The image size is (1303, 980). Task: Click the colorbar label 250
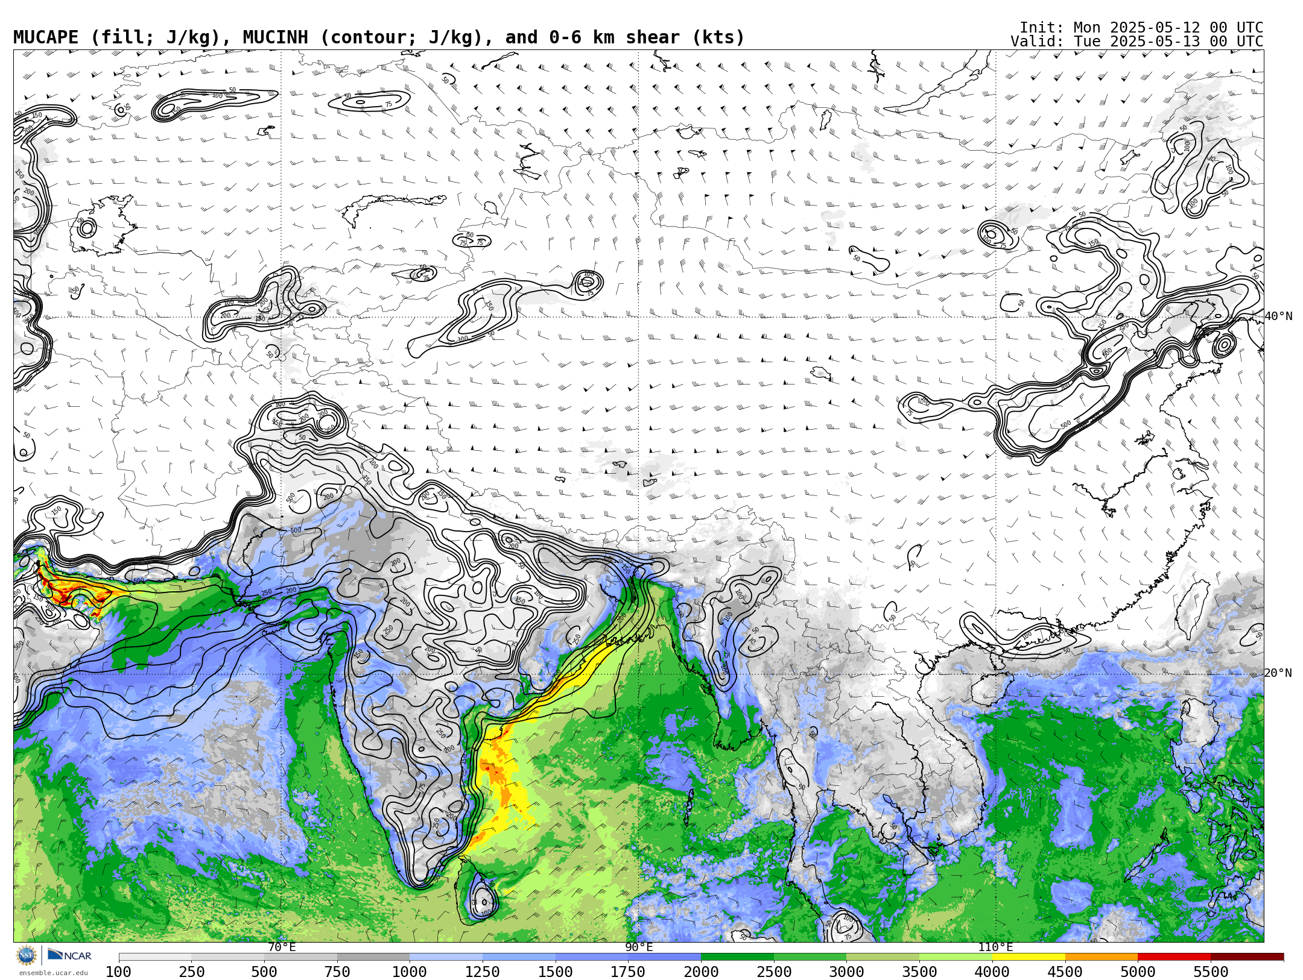(191, 972)
